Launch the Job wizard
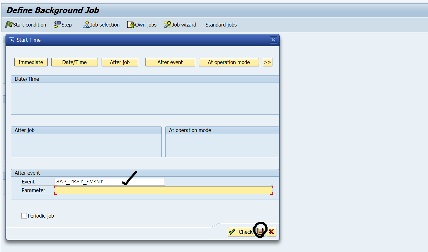This screenshot has width=428, height=252. tap(180, 25)
